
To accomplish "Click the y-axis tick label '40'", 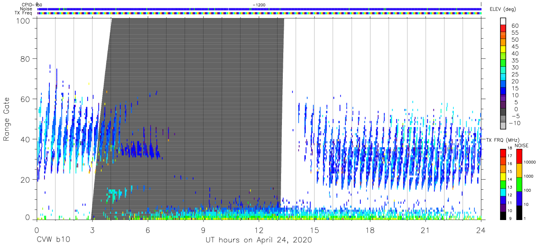I will point(26,139).
